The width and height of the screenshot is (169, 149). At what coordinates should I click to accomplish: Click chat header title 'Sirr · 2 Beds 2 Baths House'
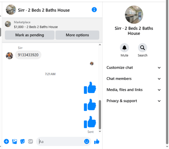click(x=44, y=10)
